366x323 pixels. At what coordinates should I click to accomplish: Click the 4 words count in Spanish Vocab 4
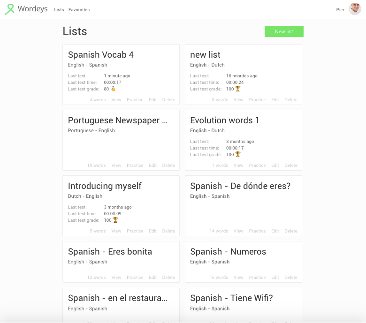coord(98,99)
